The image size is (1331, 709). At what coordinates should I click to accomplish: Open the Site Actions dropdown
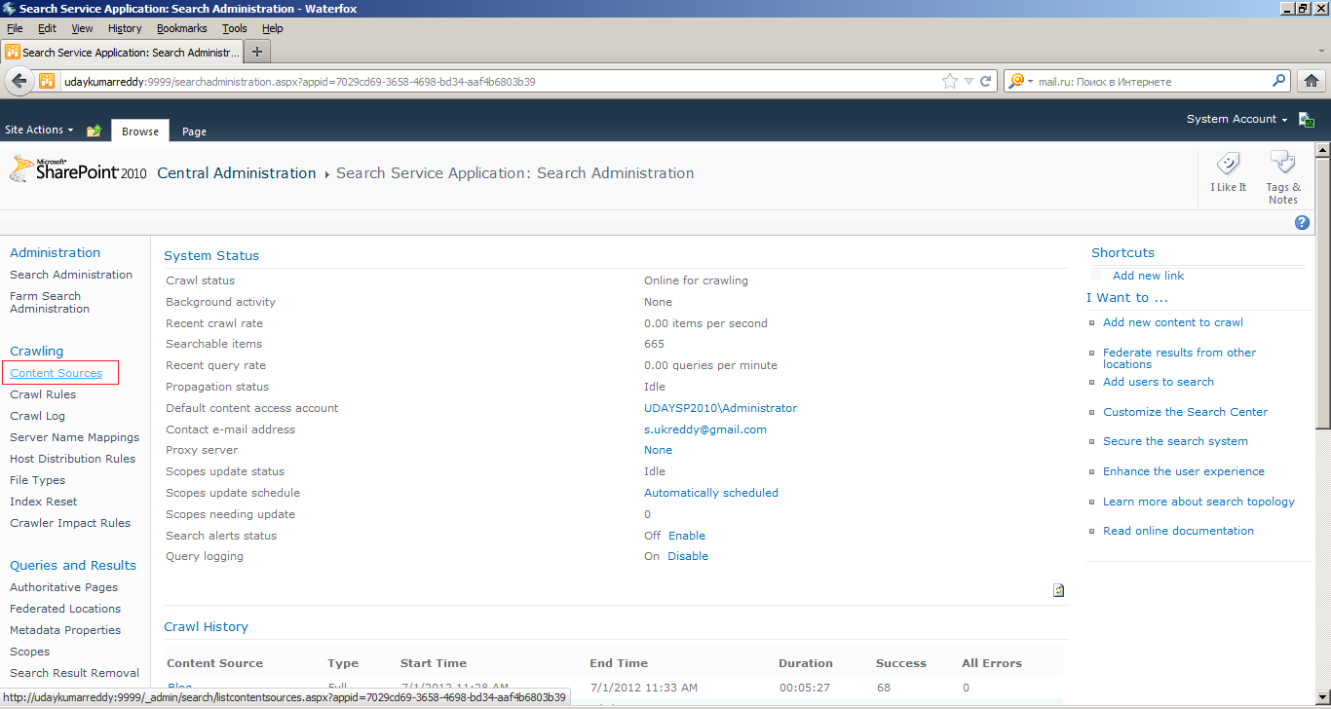point(39,130)
